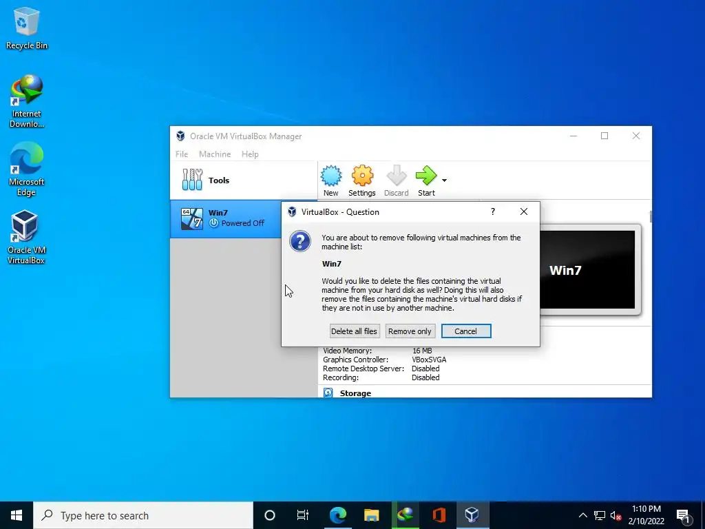Close the VirtualBox Question dialog

[524, 211]
